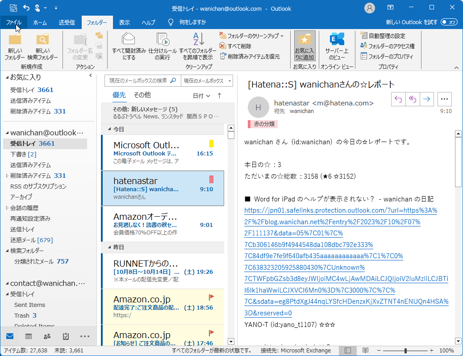
Task: Forward the message with right arrow
Action: point(426,99)
